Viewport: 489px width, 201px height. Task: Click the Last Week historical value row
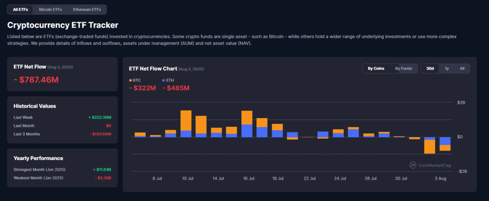[62, 117]
